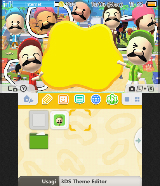Select the Internet connection status label
The image size is (160, 186).
pos(33,4)
